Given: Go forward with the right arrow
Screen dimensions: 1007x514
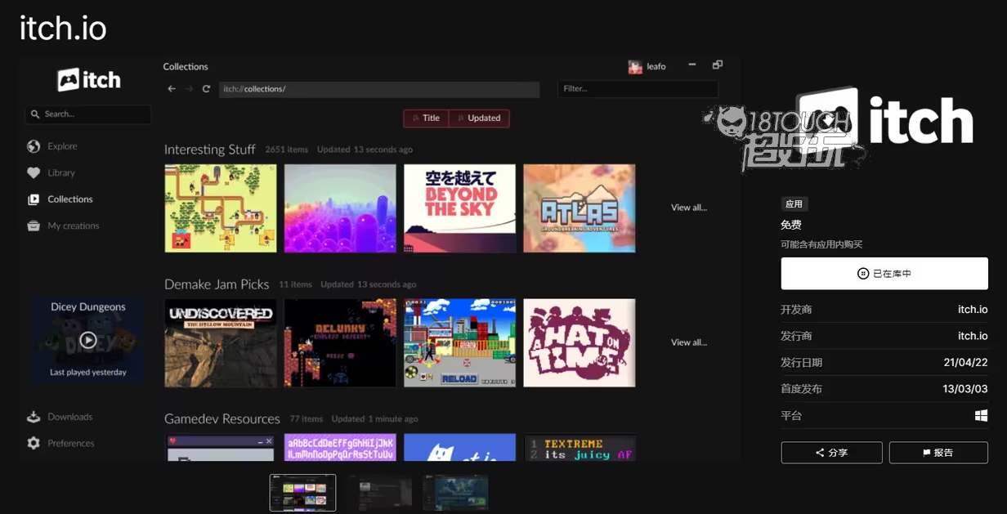Looking at the screenshot, I should coord(189,89).
